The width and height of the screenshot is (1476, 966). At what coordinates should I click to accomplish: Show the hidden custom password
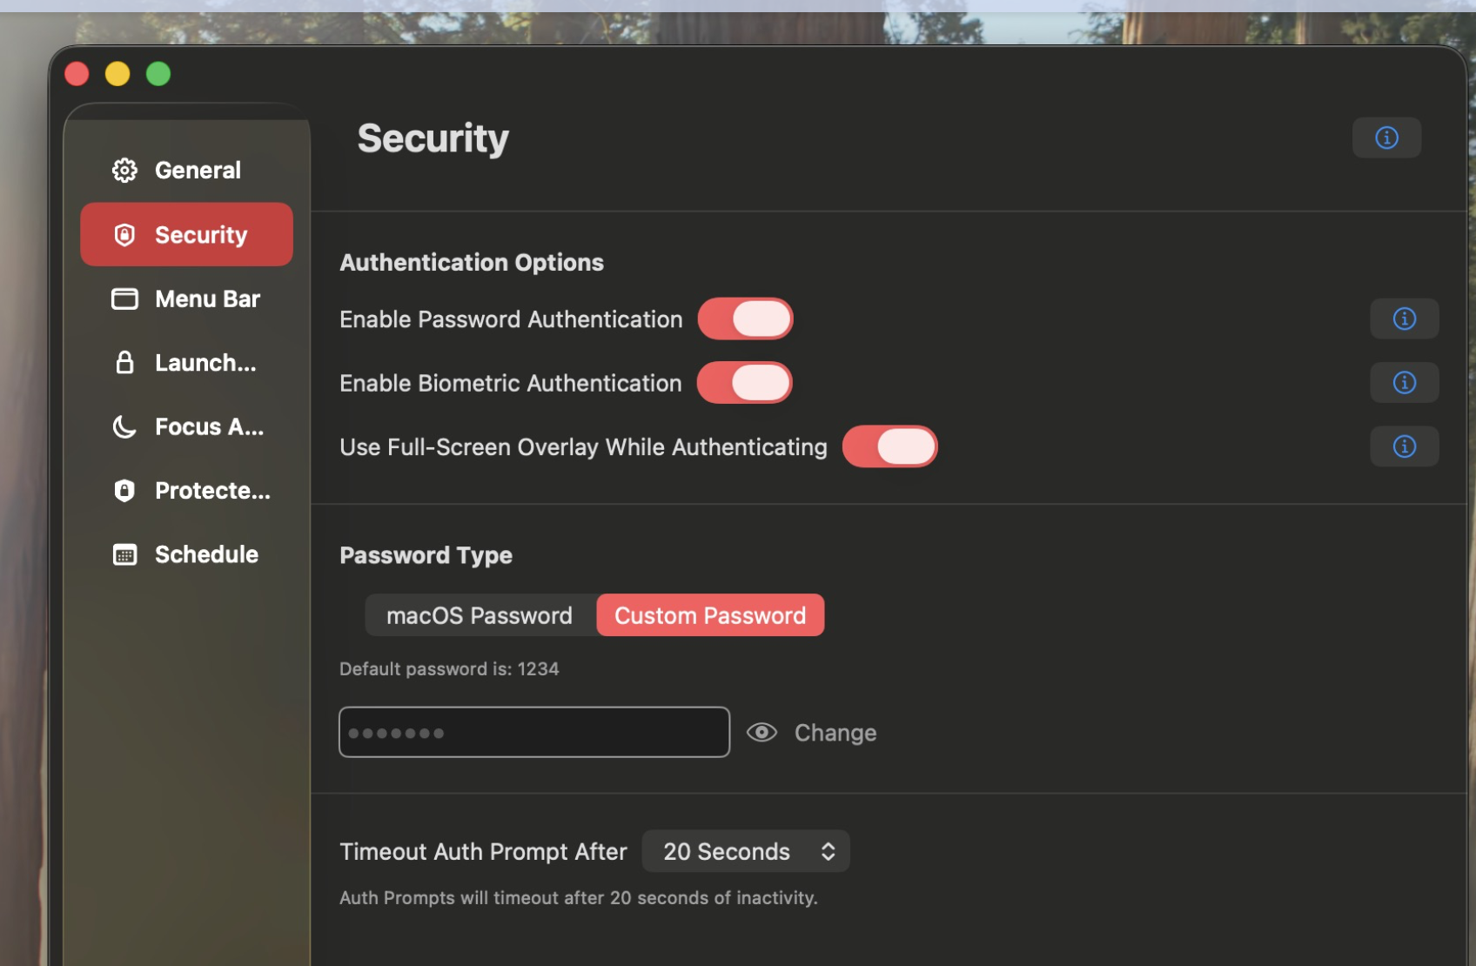pos(761,732)
